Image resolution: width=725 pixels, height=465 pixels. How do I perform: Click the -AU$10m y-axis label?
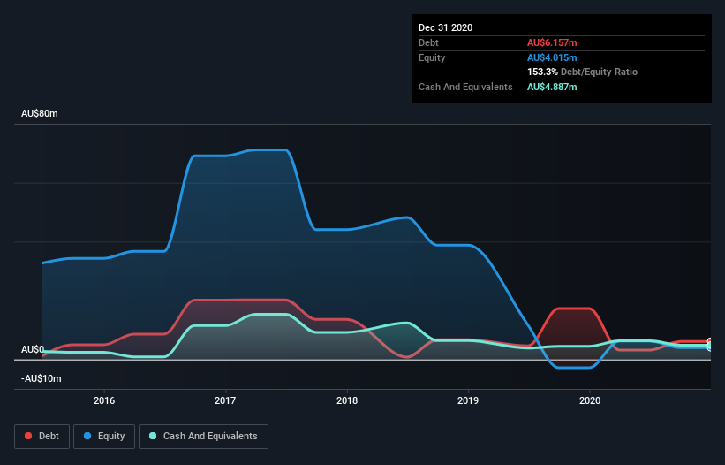[x=42, y=378]
